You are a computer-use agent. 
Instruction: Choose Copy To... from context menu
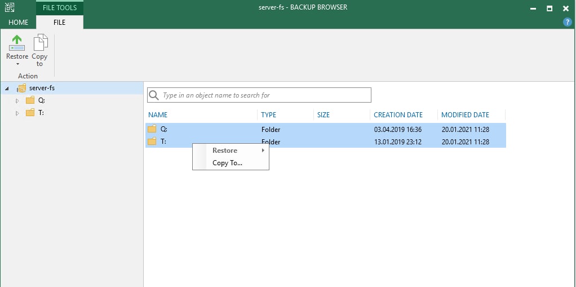point(227,163)
